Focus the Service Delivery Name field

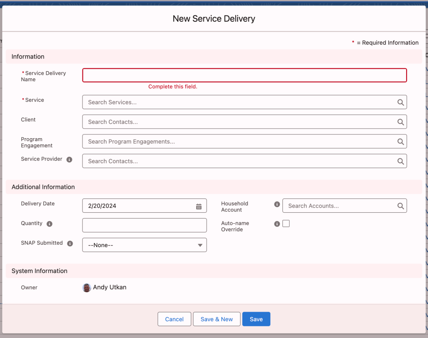(x=245, y=75)
